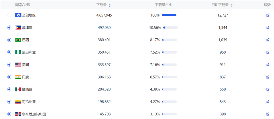This screenshot has width=274, height=119.
Task: View trend icon for 尼日利亚
Action: 267,52
